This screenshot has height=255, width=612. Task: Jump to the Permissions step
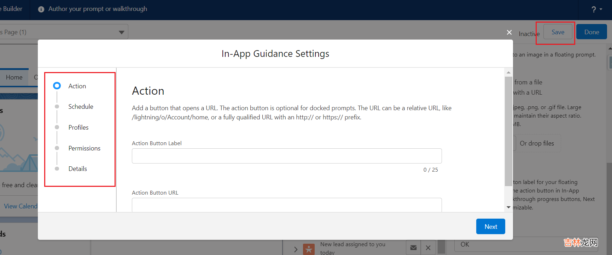(84, 148)
